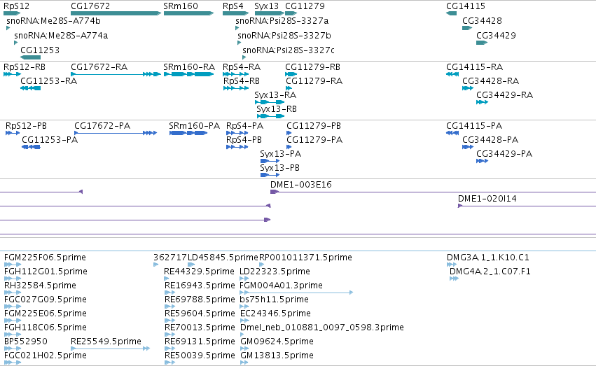Select the CG11279-PB protein label

point(314,126)
